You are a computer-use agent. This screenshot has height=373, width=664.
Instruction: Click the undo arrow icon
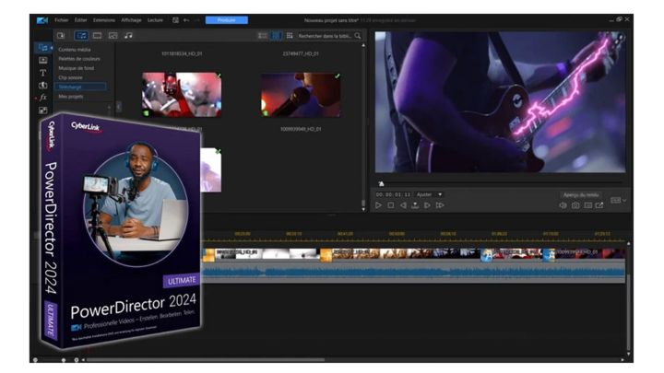tap(186, 20)
